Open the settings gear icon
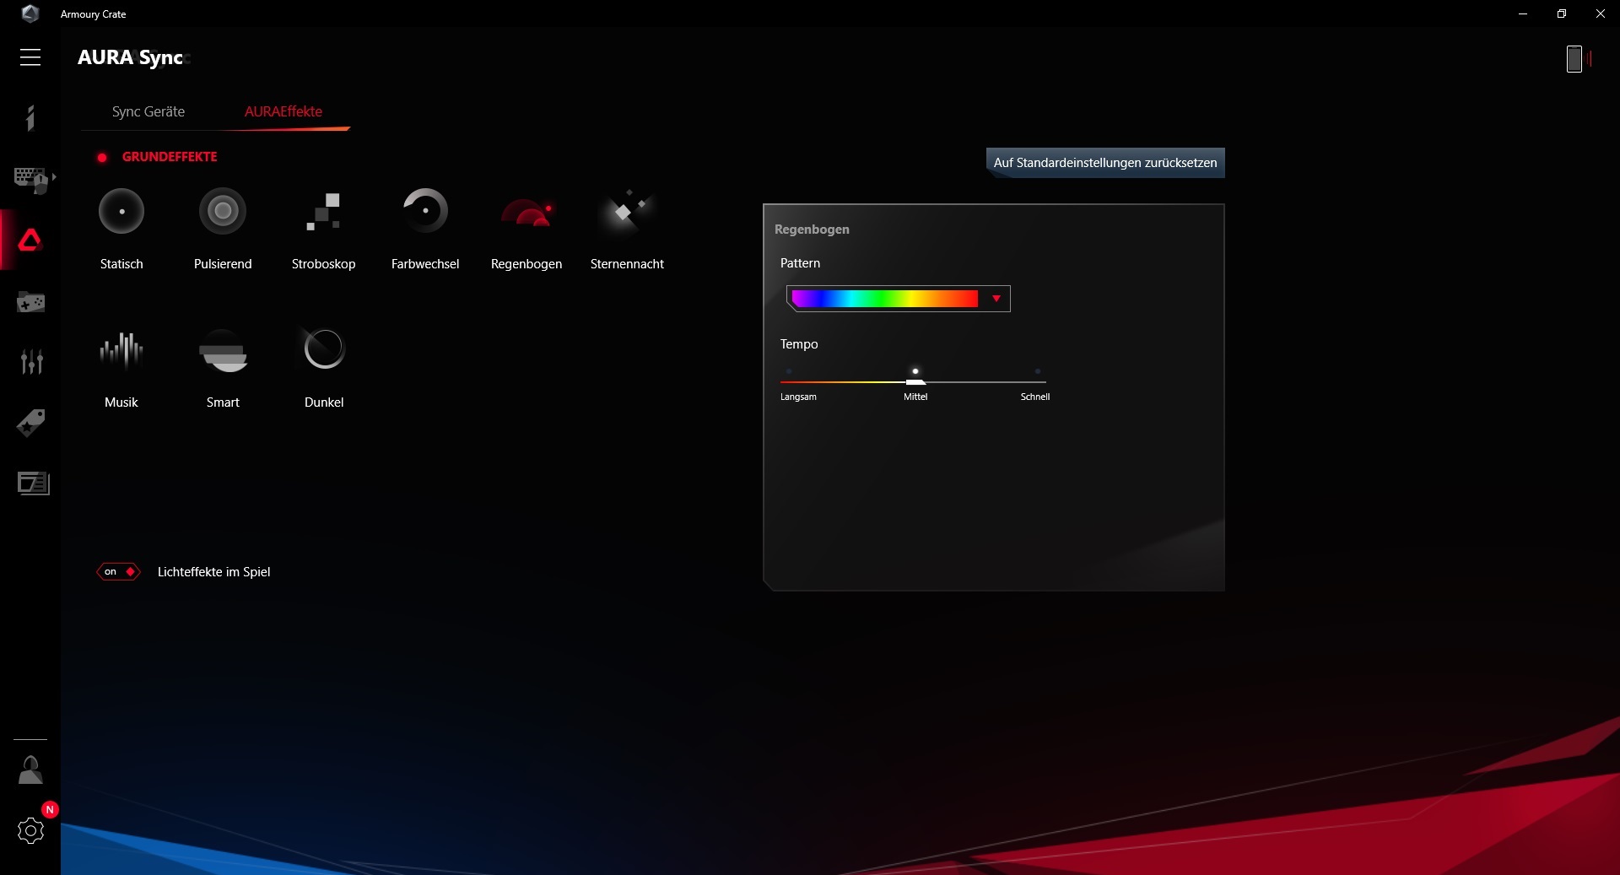The image size is (1620, 875). point(30,831)
